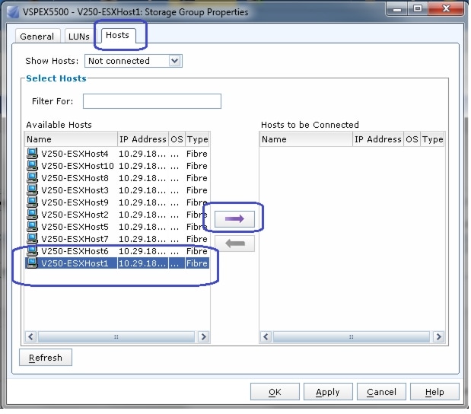Click Type header in Hosts to be Connected
The height and width of the screenshot is (414, 471).
coord(432,139)
